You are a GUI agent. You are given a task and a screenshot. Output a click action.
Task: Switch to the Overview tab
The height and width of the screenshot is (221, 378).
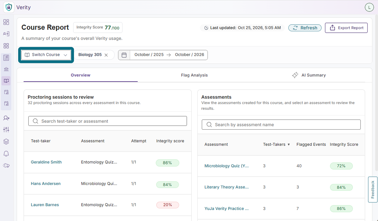80,75
